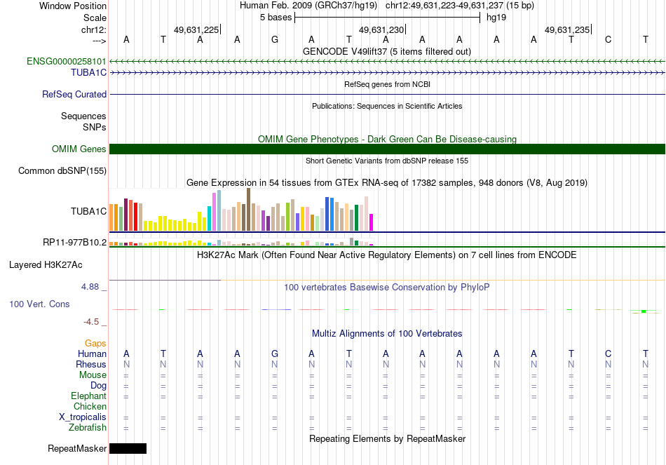Click the 5 bases scale bar

click(388, 18)
